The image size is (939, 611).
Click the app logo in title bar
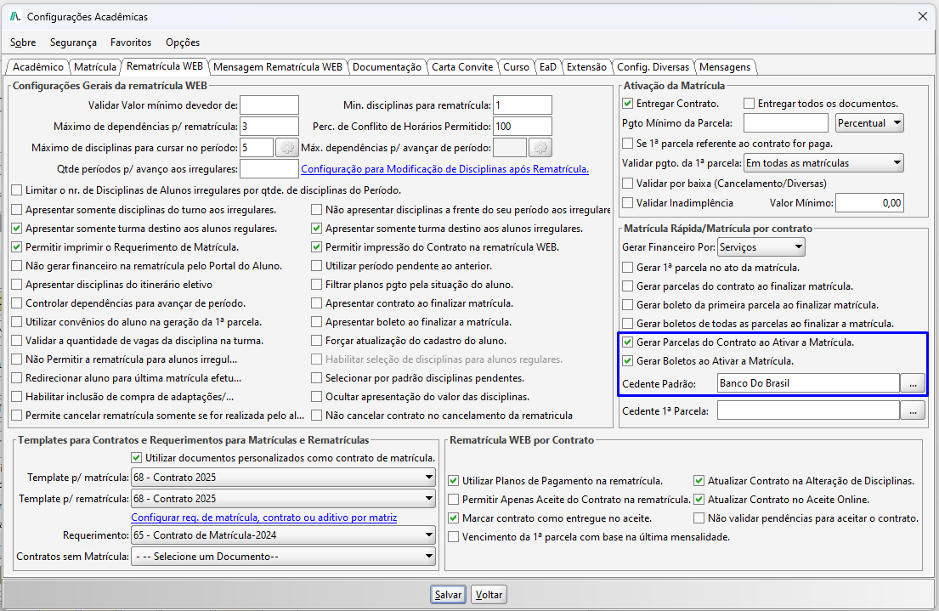pos(15,17)
